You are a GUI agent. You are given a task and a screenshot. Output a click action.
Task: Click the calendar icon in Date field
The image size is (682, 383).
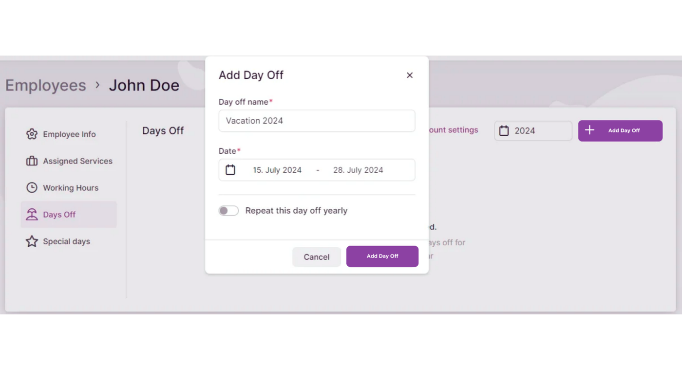[x=230, y=170]
